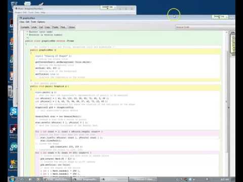
Task: Open the Project menu in BlueJ main window
Action: pyautogui.click(x=18, y=13)
